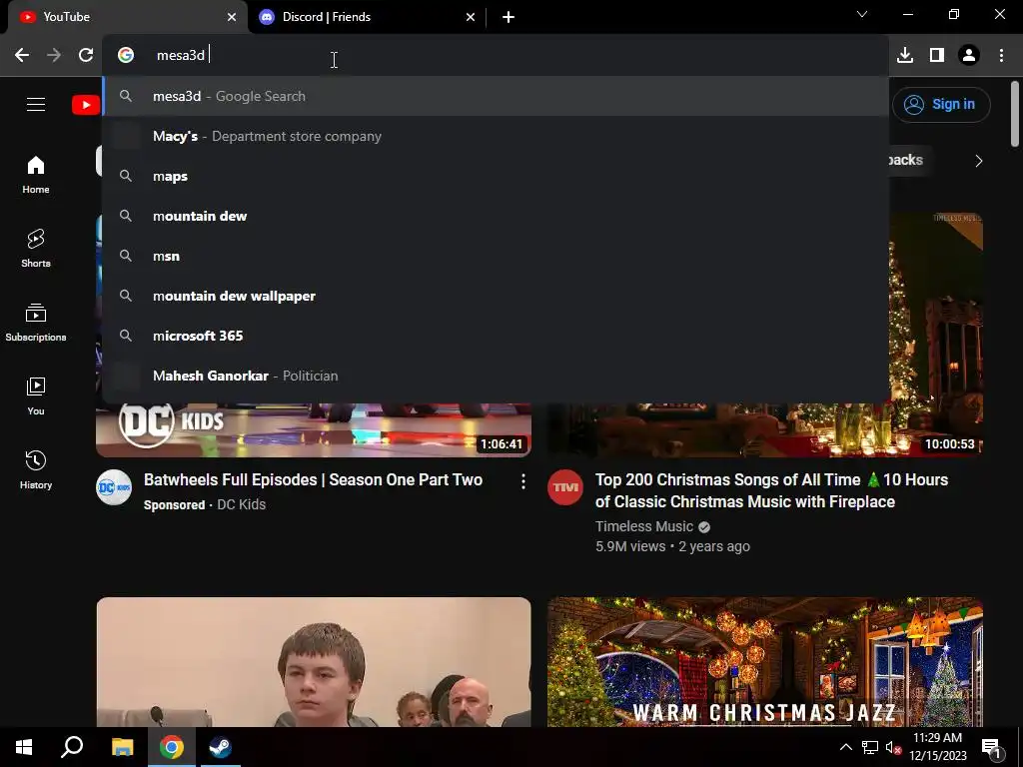Switch to Discord | Friends tab

[366, 17]
